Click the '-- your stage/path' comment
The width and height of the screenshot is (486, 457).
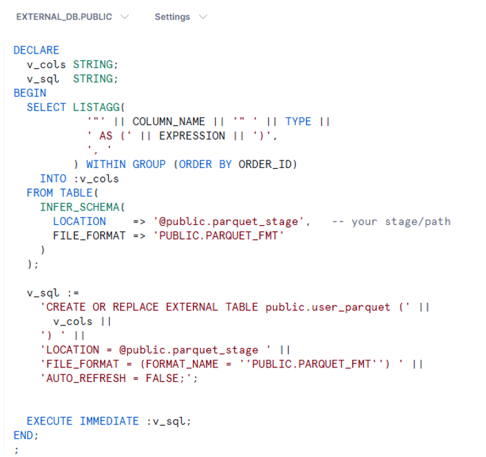[x=391, y=221]
